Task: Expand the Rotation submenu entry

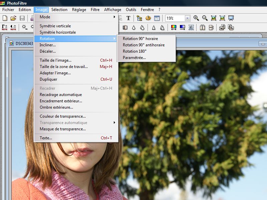Action: click(75, 39)
